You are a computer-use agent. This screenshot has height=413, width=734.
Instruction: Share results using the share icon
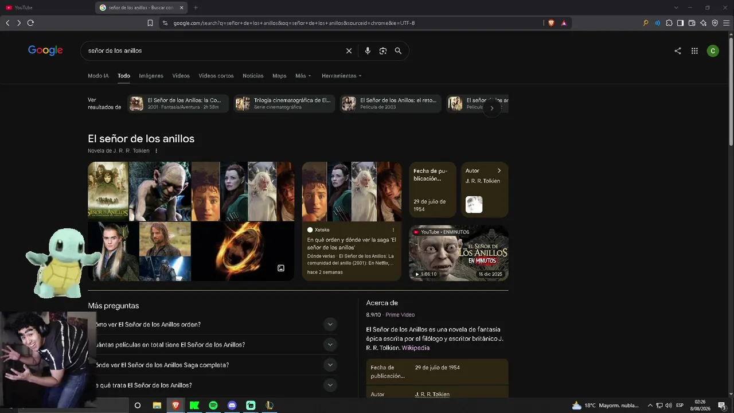coord(678,51)
